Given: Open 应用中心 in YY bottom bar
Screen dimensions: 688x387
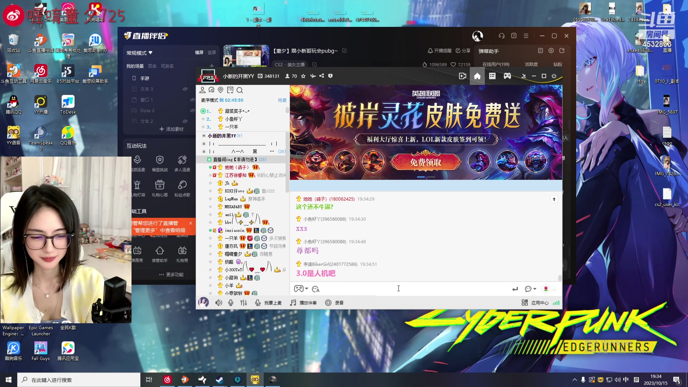Looking at the screenshot, I should click(x=535, y=303).
